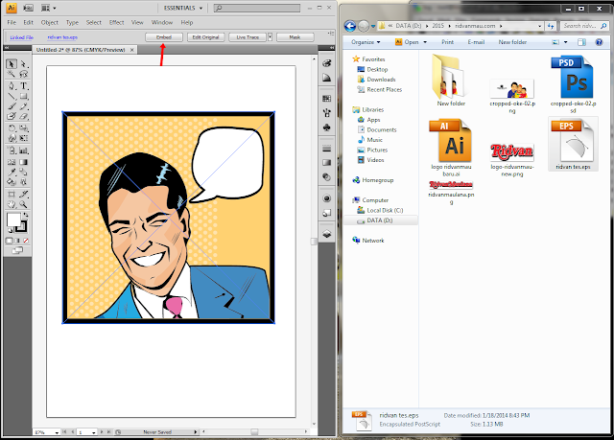Viewport: 614px width, 440px height.
Task: Toggle the Explorer preview pane
Action: click(x=582, y=42)
